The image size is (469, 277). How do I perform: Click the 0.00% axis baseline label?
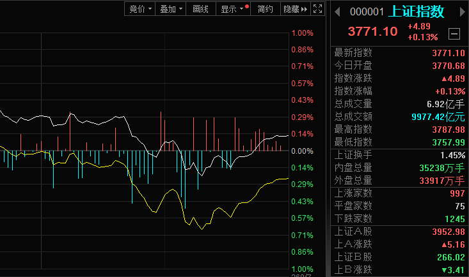click(303, 151)
